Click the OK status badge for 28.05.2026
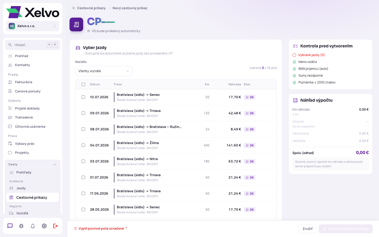The height and width of the screenshot is (237, 379). pos(250,210)
